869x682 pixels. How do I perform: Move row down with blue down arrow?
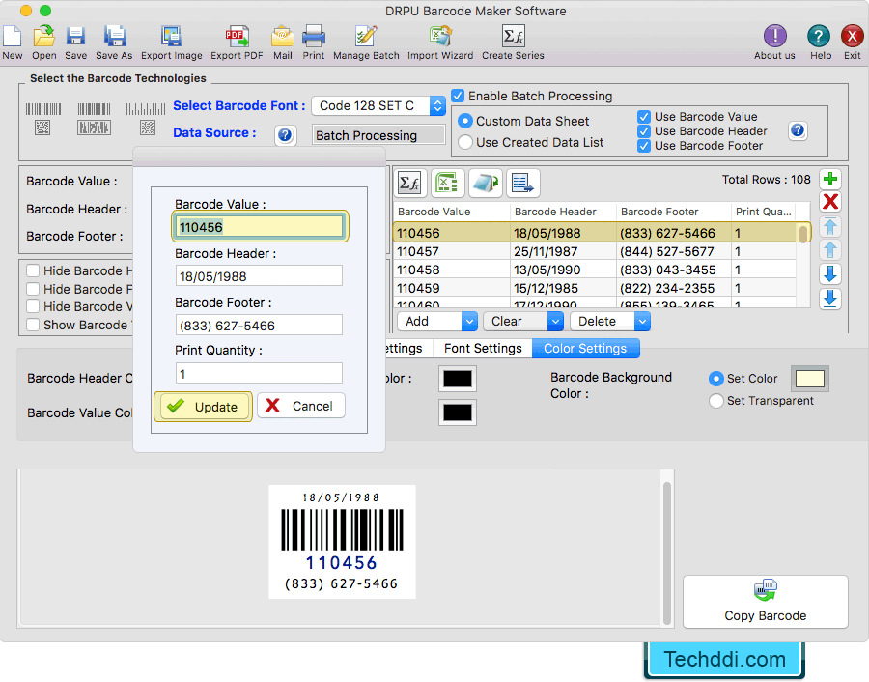pos(830,274)
